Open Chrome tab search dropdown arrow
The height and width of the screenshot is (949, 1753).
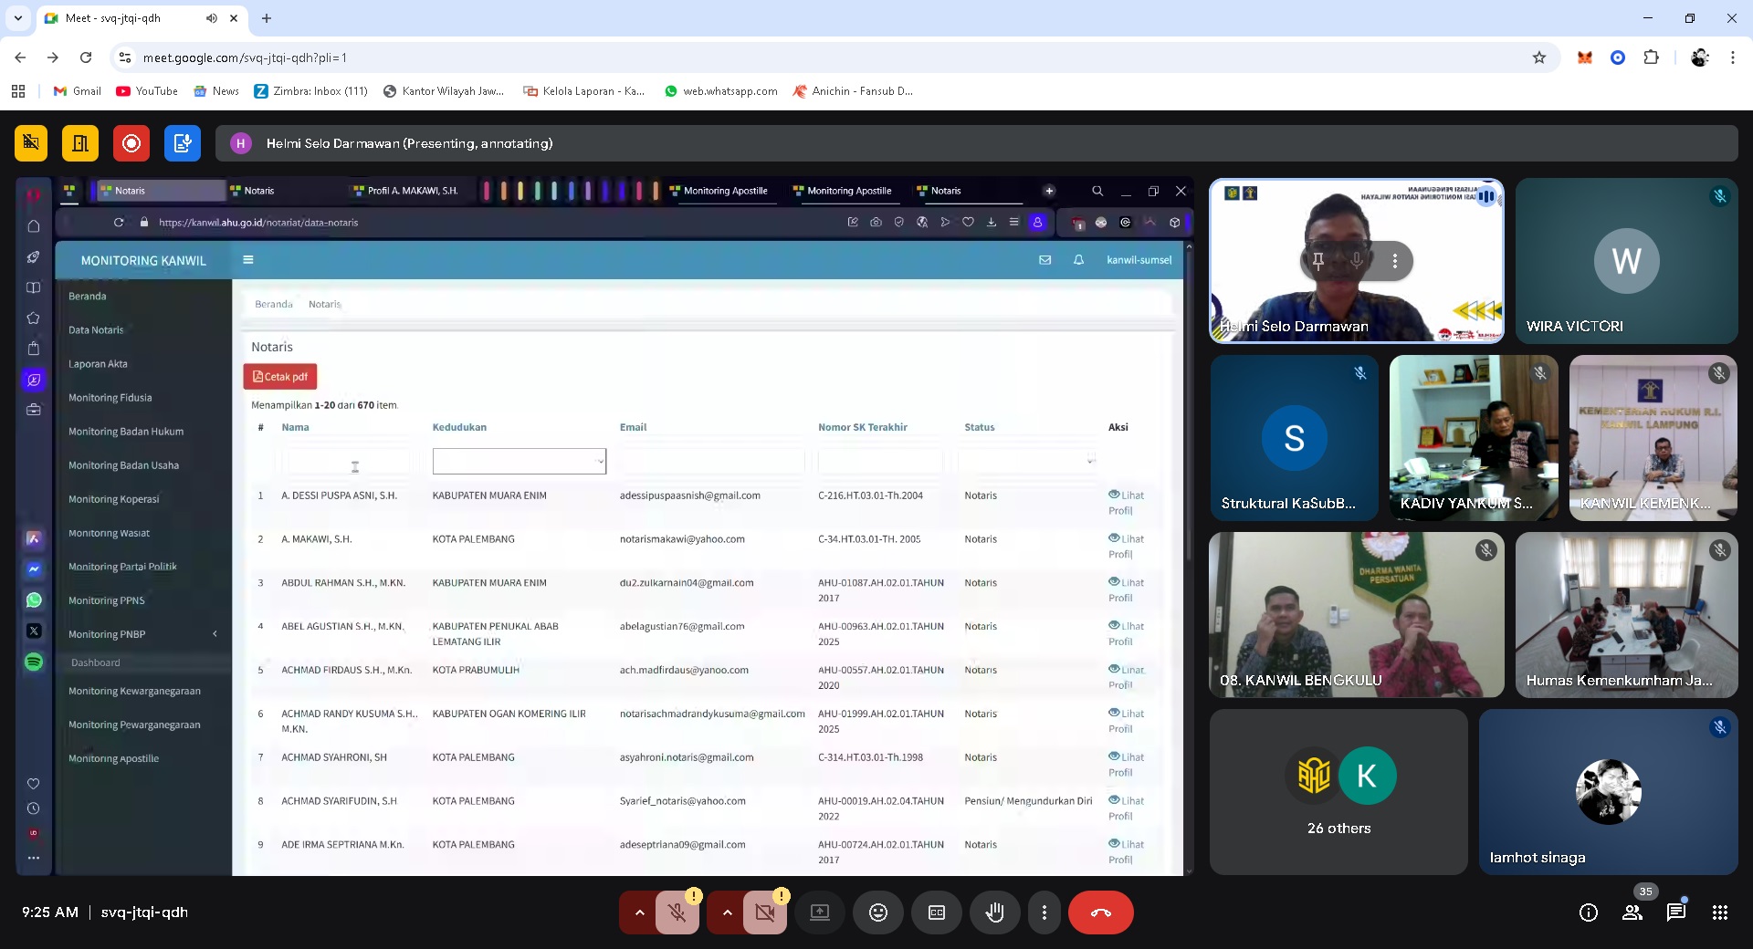coord(18,18)
